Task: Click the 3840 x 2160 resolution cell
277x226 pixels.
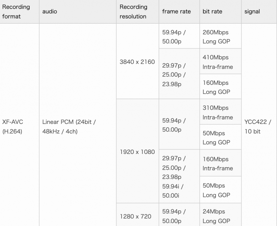Action: [x=137, y=62]
